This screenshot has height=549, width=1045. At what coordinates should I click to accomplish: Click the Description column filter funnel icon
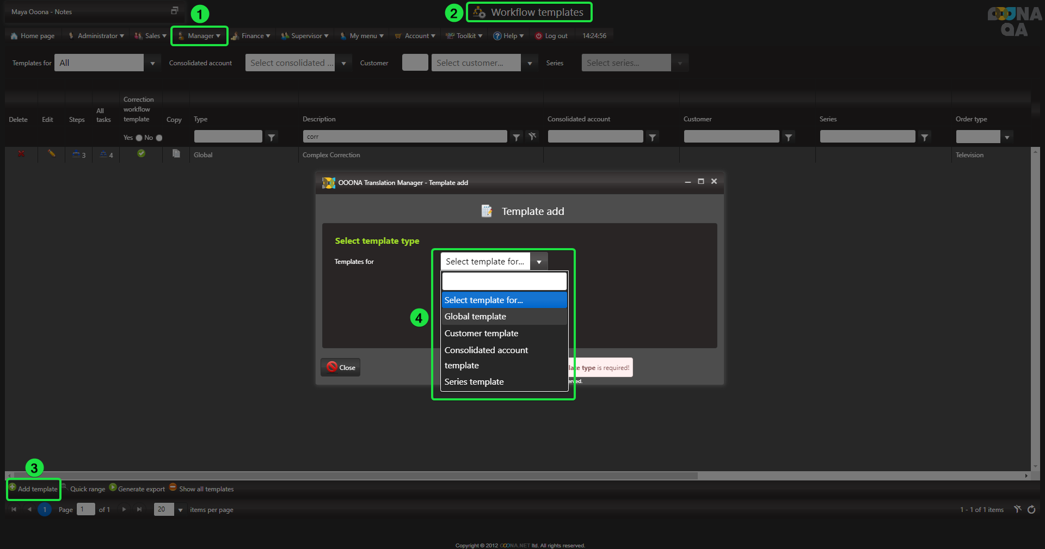(x=516, y=137)
